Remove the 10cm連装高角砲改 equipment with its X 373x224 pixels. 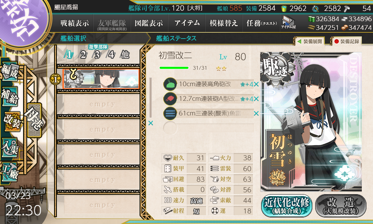point(256,84)
